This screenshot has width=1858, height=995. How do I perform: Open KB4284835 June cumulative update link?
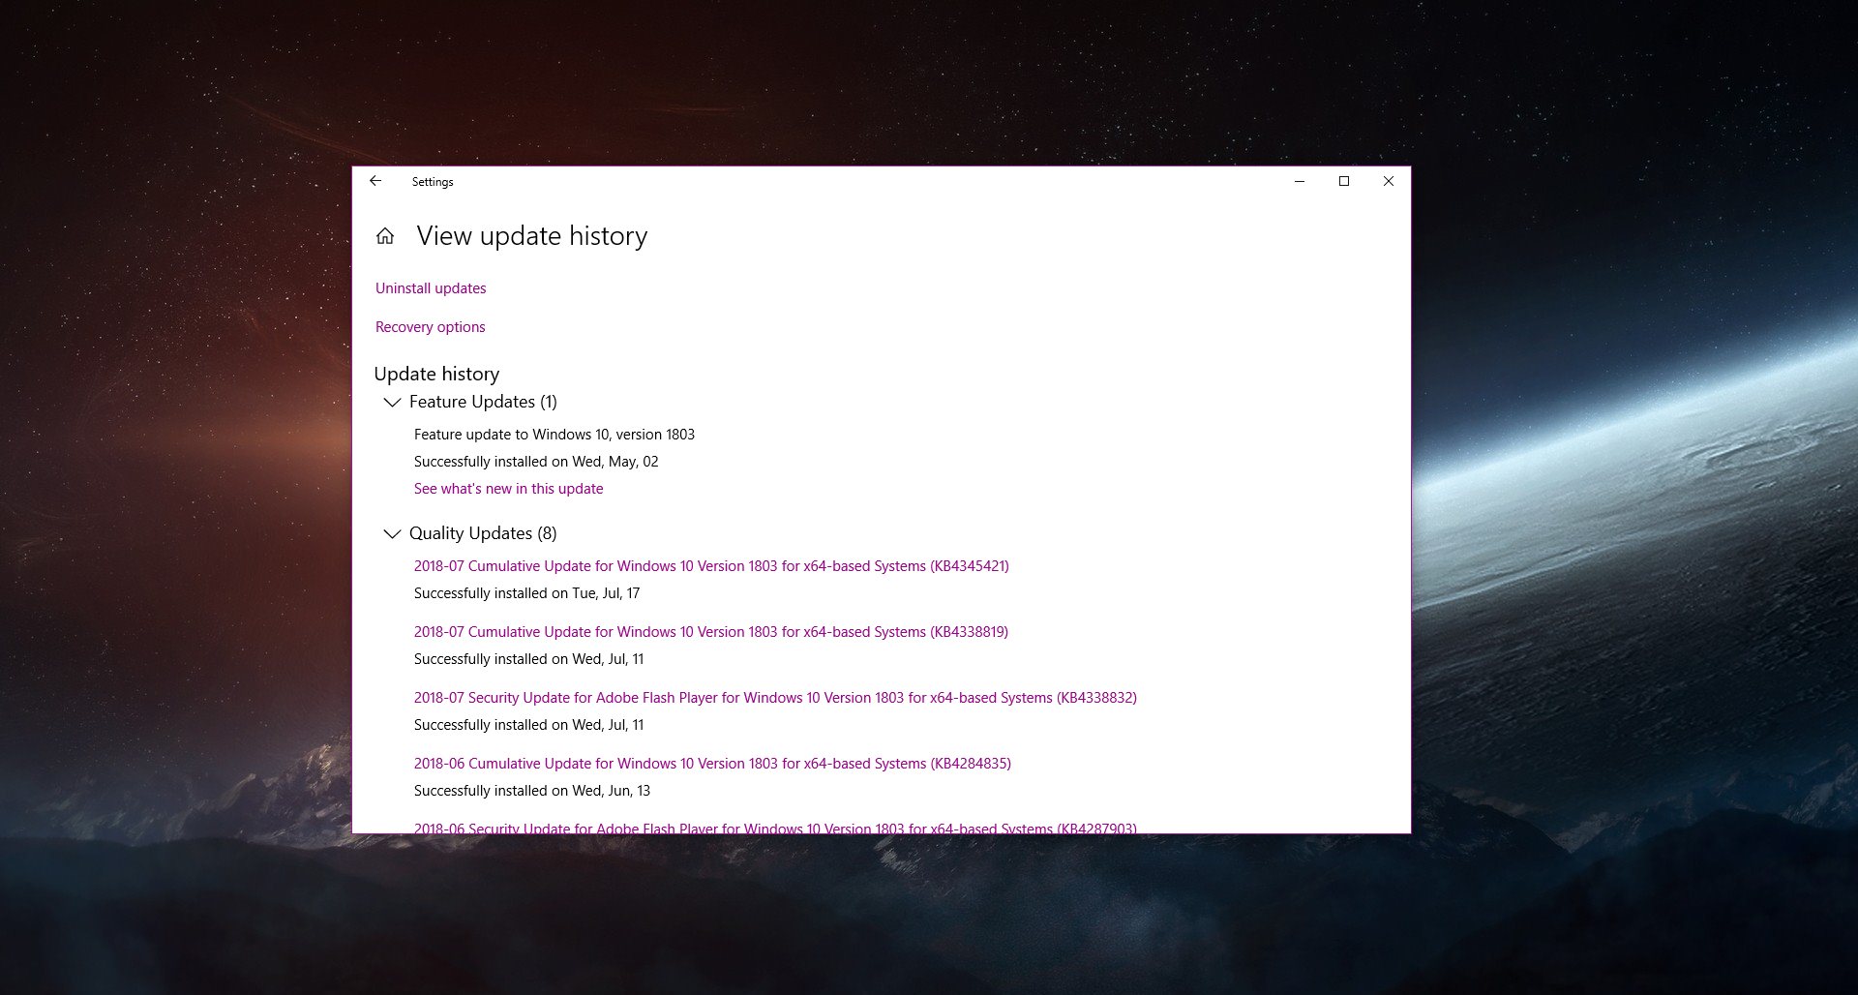(712, 764)
